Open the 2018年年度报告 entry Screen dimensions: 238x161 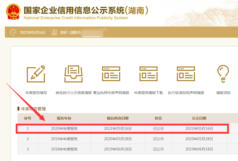[64, 149]
